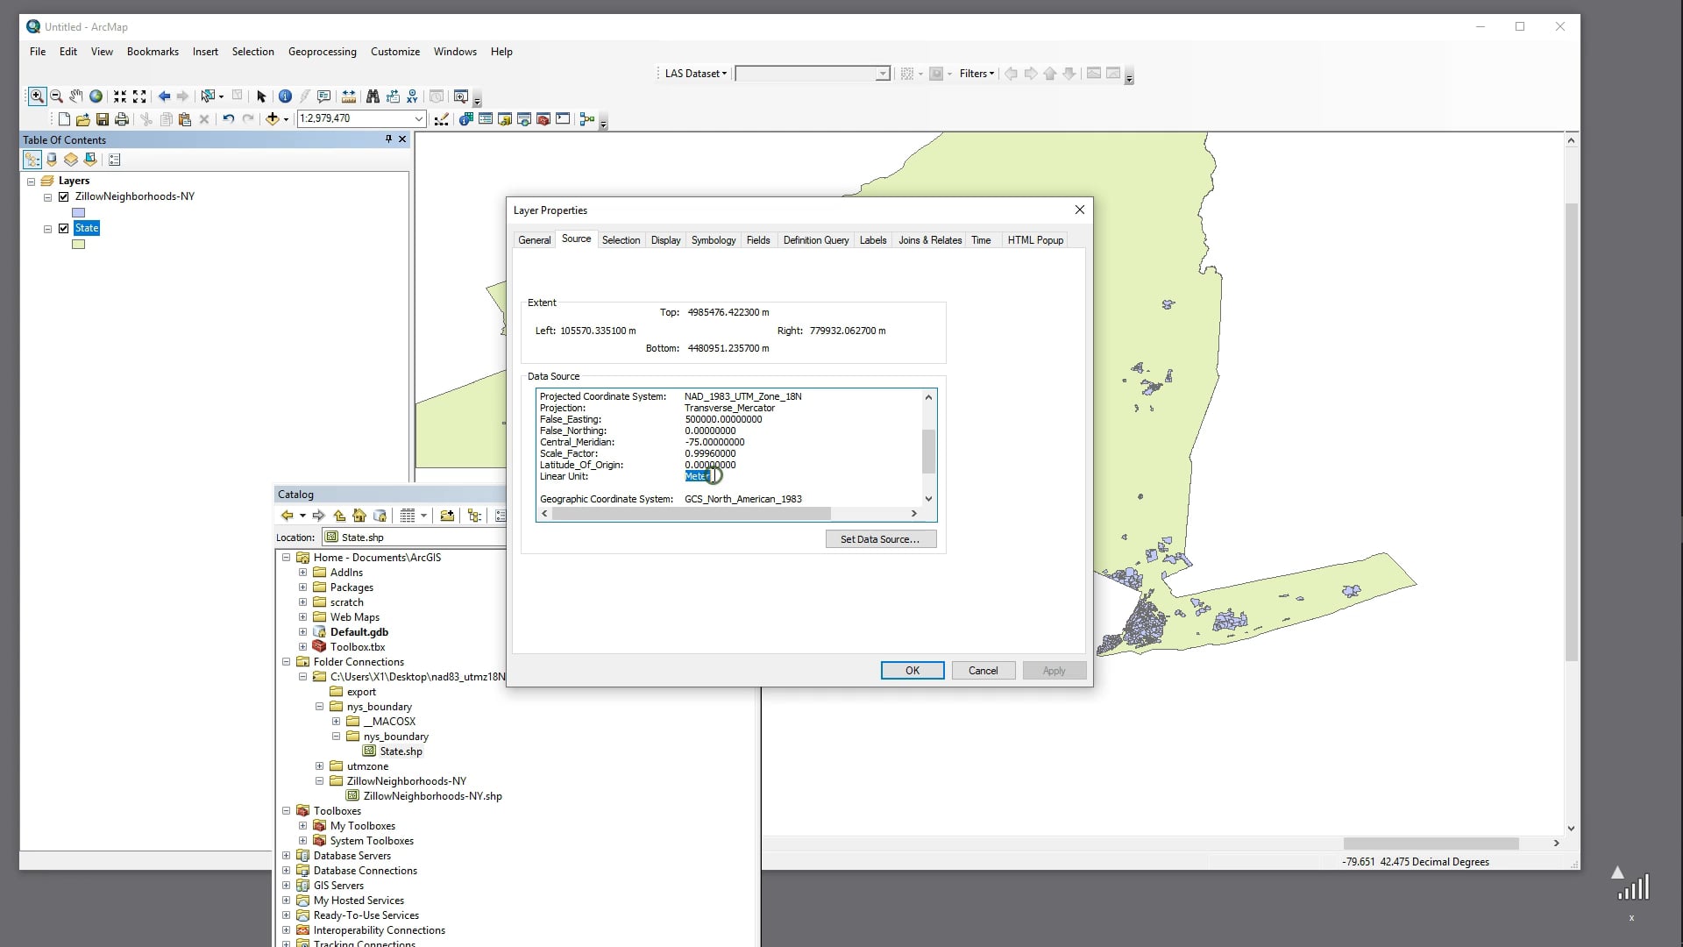Screen dimensions: 1683x947
Task: Select the Zoom In tool
Action: coord(37,96)
